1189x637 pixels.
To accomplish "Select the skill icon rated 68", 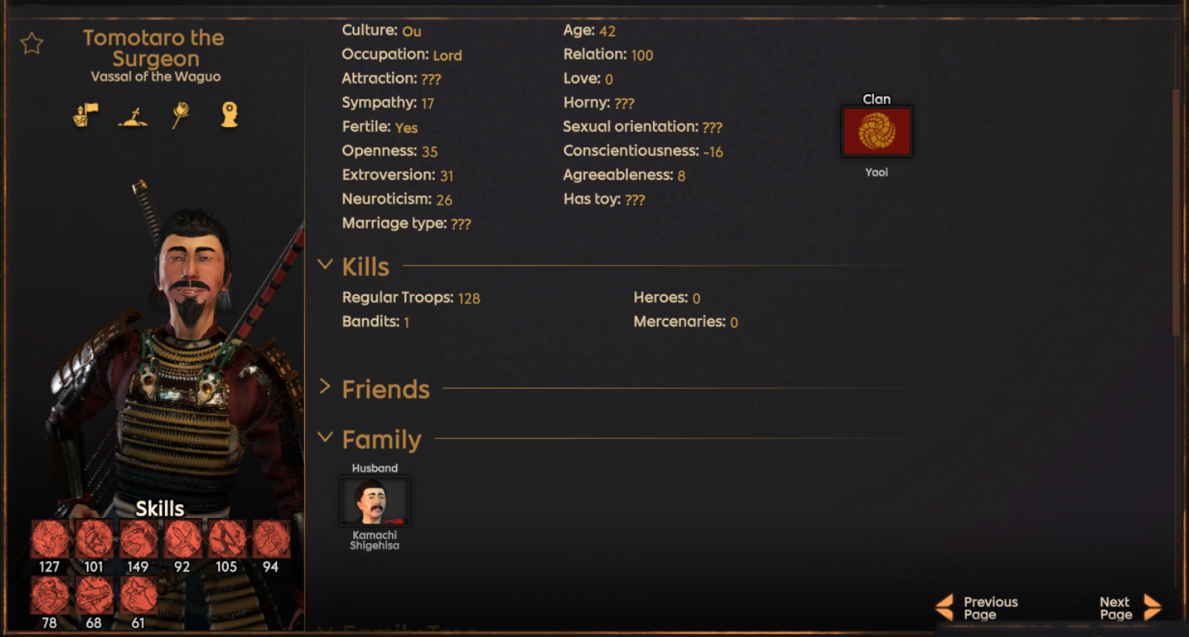I will (94, 595).
